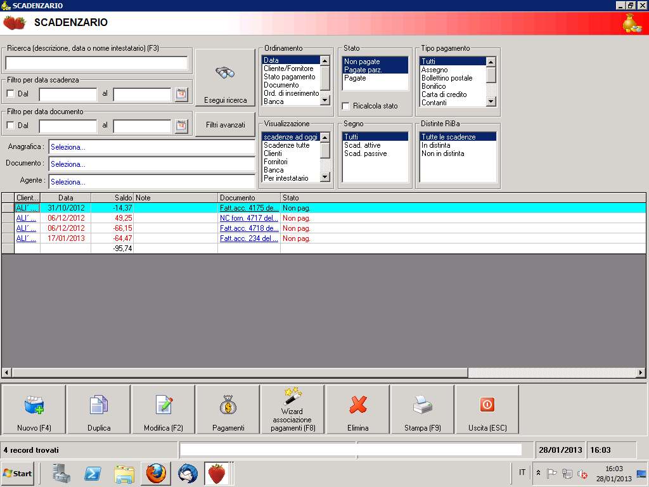The image size is (649, 487).
Task: Open Fatt.acc. 234 document link
Action: pos(248,238)
